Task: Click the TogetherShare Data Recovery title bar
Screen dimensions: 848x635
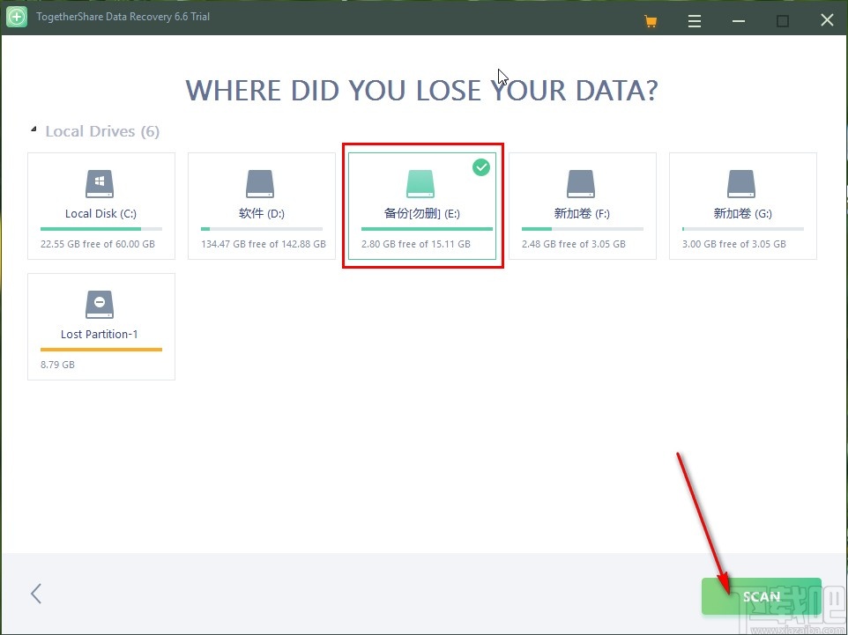Action: click(x=123, y=17)
